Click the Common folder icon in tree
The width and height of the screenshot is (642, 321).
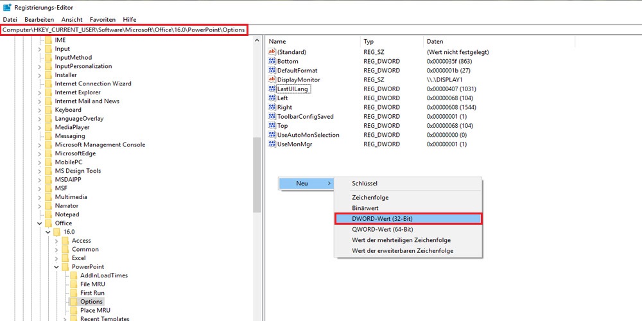click(65, 249)
